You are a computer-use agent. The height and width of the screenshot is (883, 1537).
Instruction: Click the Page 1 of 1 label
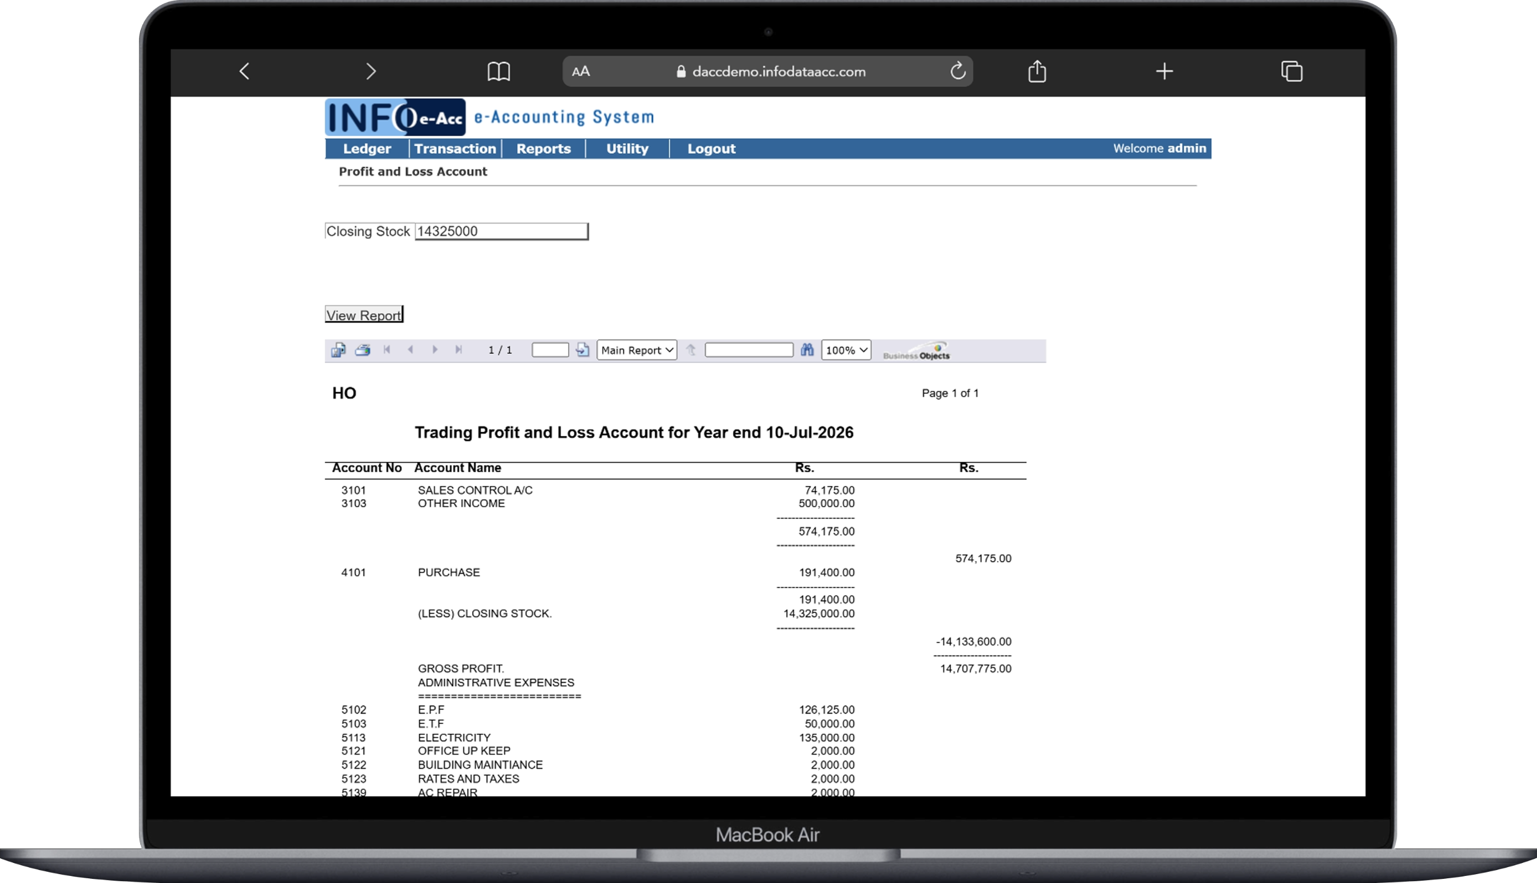(950, 393)
